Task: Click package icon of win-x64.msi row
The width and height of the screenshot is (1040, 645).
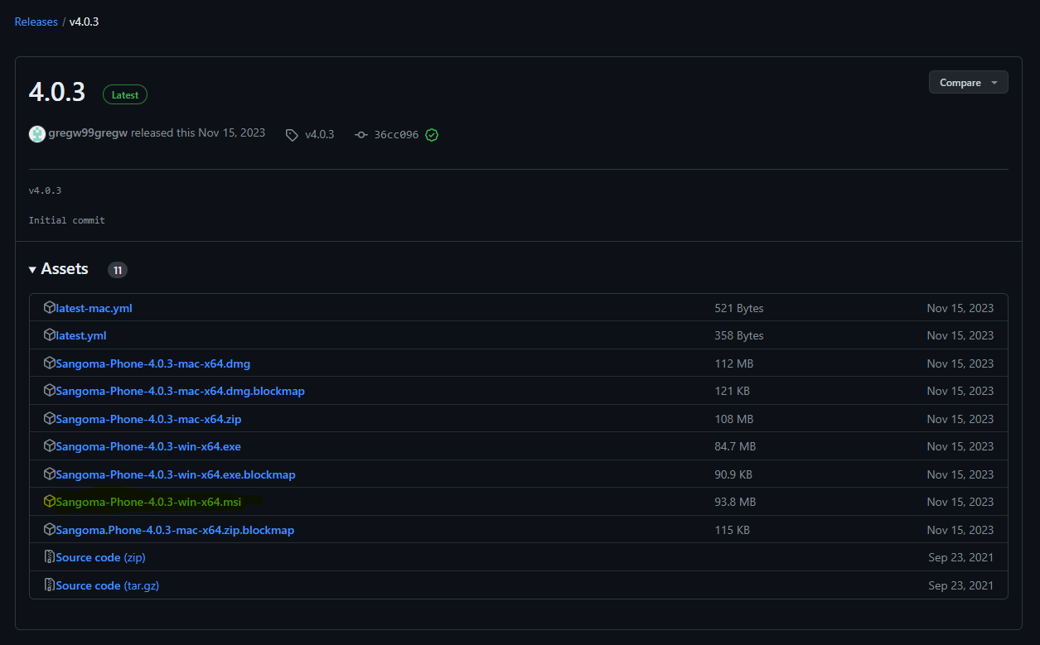Action: pos(49,502)
